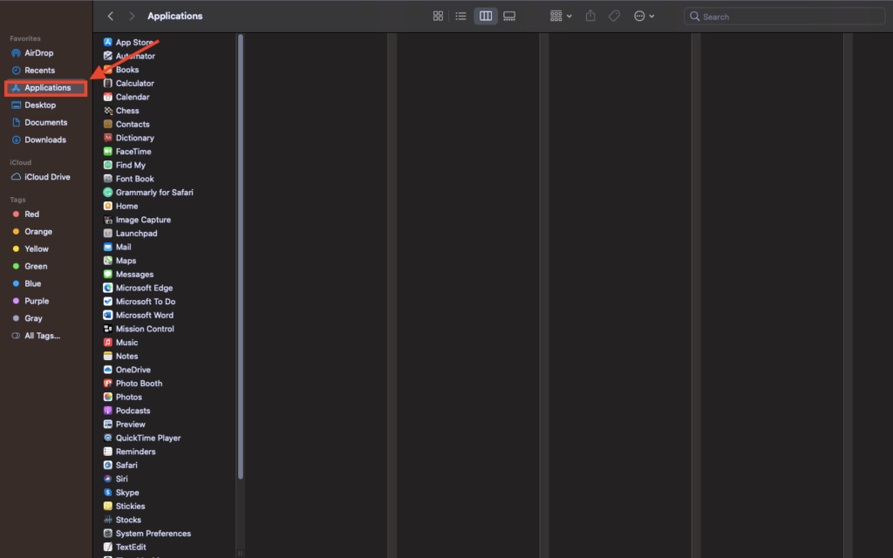Click the applications list scrollbar
Viewport: 893px width, 558px height.
[x=241, y=262]
